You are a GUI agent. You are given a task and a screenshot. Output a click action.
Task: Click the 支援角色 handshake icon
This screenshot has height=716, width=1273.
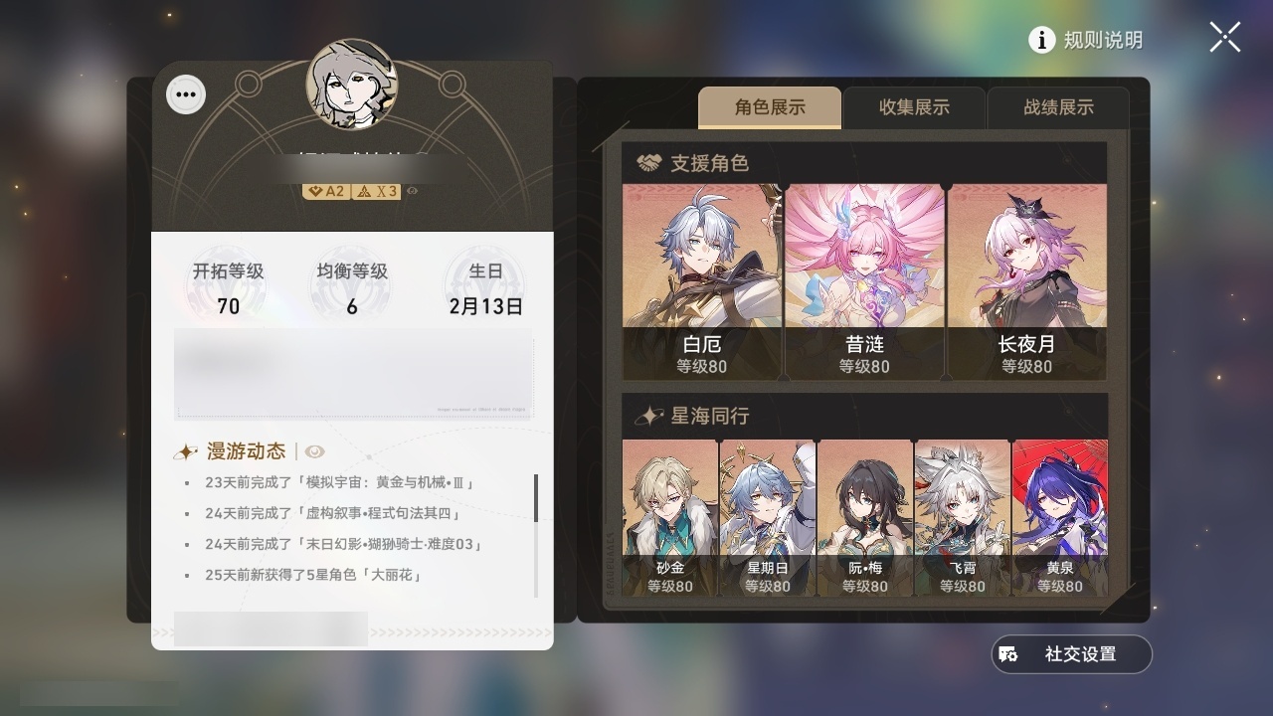coord(648,162)
